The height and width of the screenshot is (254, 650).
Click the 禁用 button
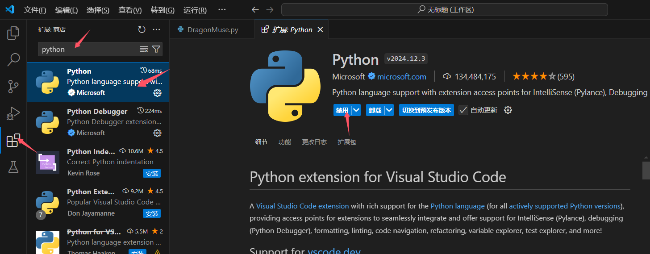pyautogui.click(x=342, y=110)
